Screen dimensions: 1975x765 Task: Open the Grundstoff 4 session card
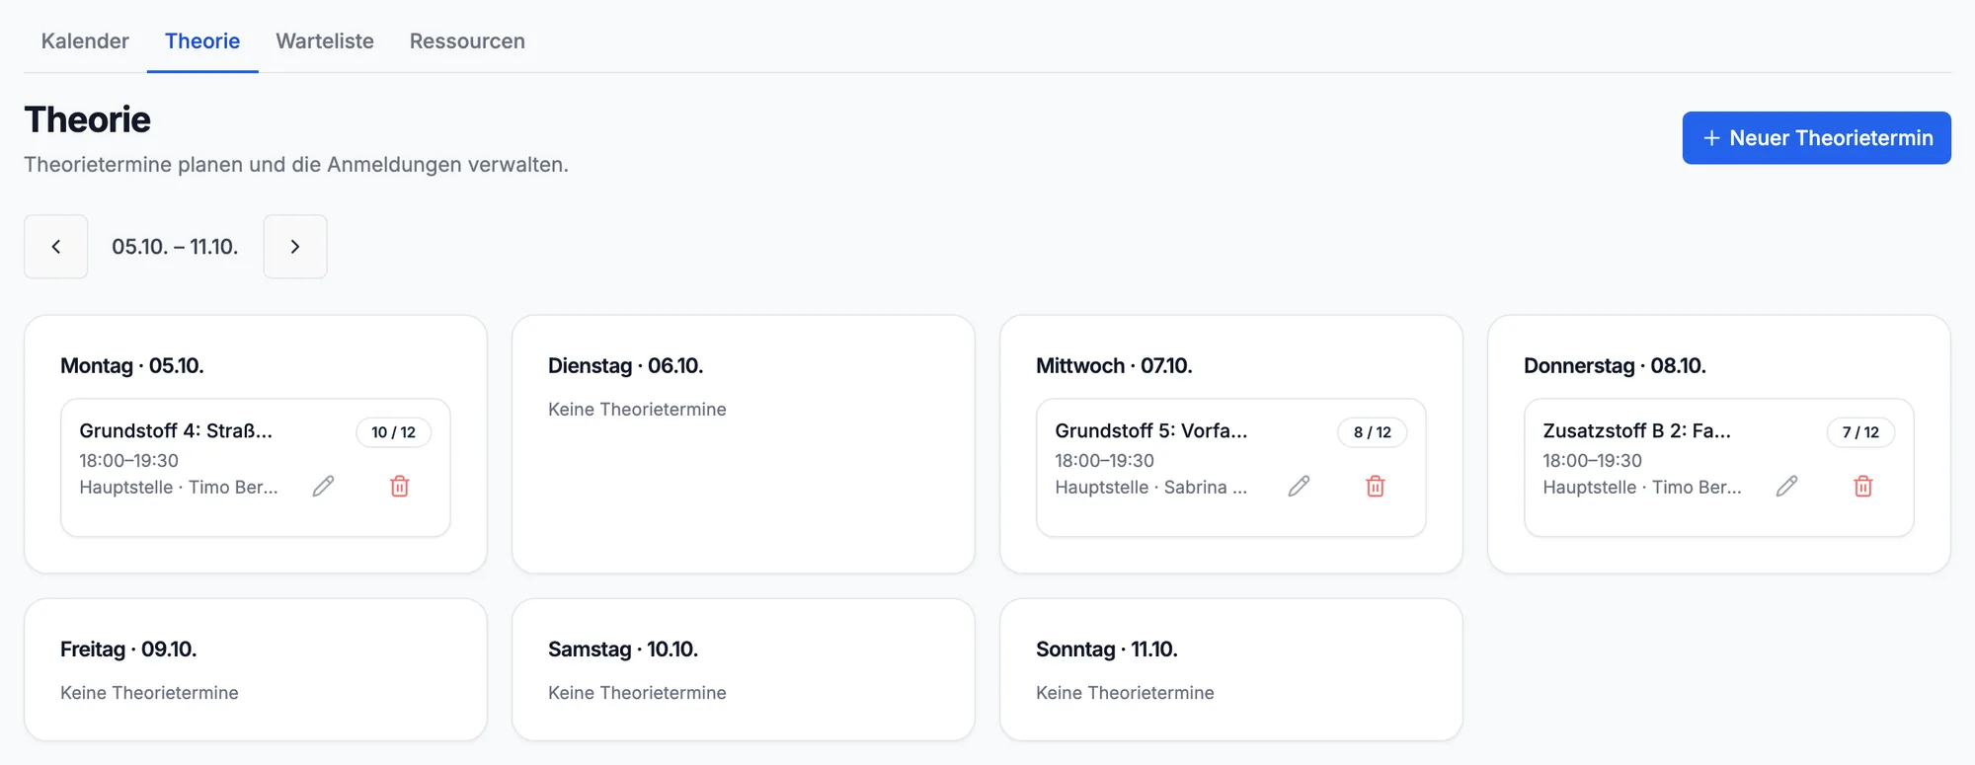tap(256, 468)
